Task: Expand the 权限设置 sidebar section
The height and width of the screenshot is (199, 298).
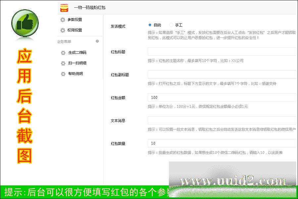Action: pos(75,30)
